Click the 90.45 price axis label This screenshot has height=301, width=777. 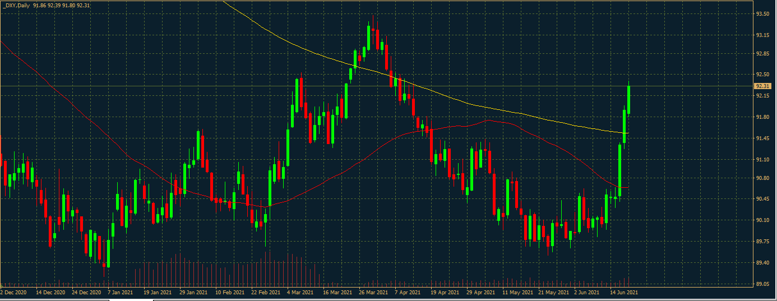pyautogui.click(x=762, y=198)
